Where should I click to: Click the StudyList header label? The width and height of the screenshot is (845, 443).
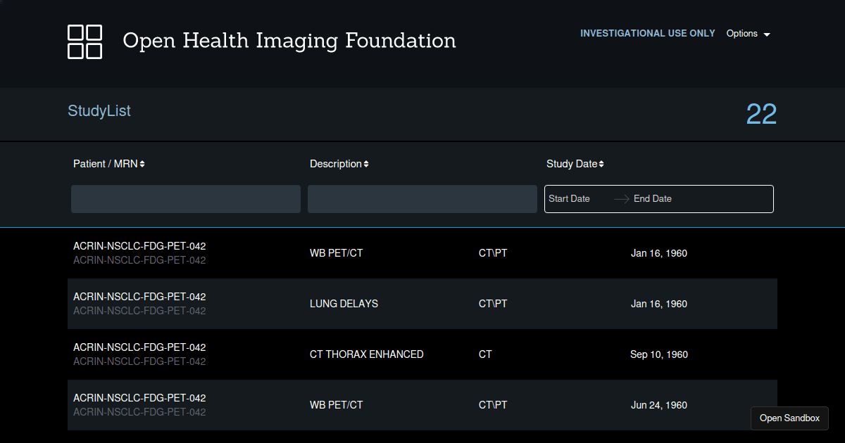tap(99, 110)
